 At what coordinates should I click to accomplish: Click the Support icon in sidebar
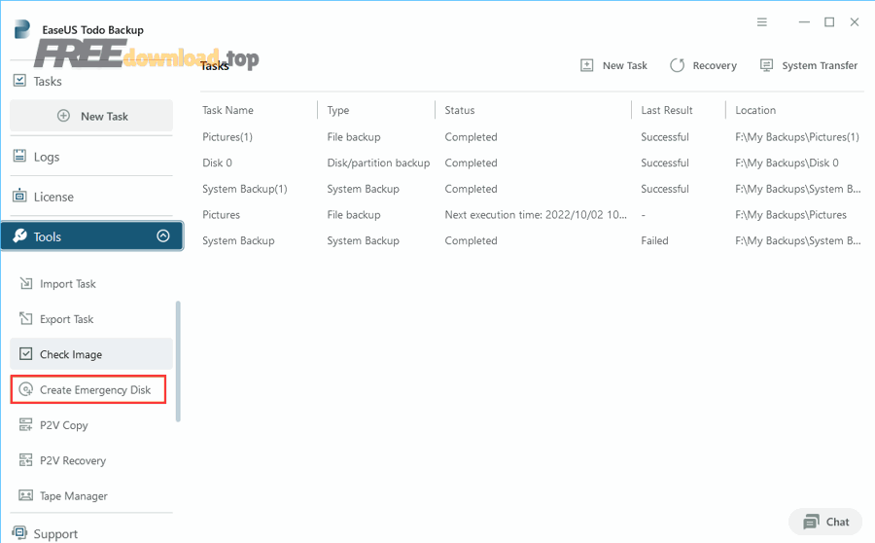click(x=19, y=532)
